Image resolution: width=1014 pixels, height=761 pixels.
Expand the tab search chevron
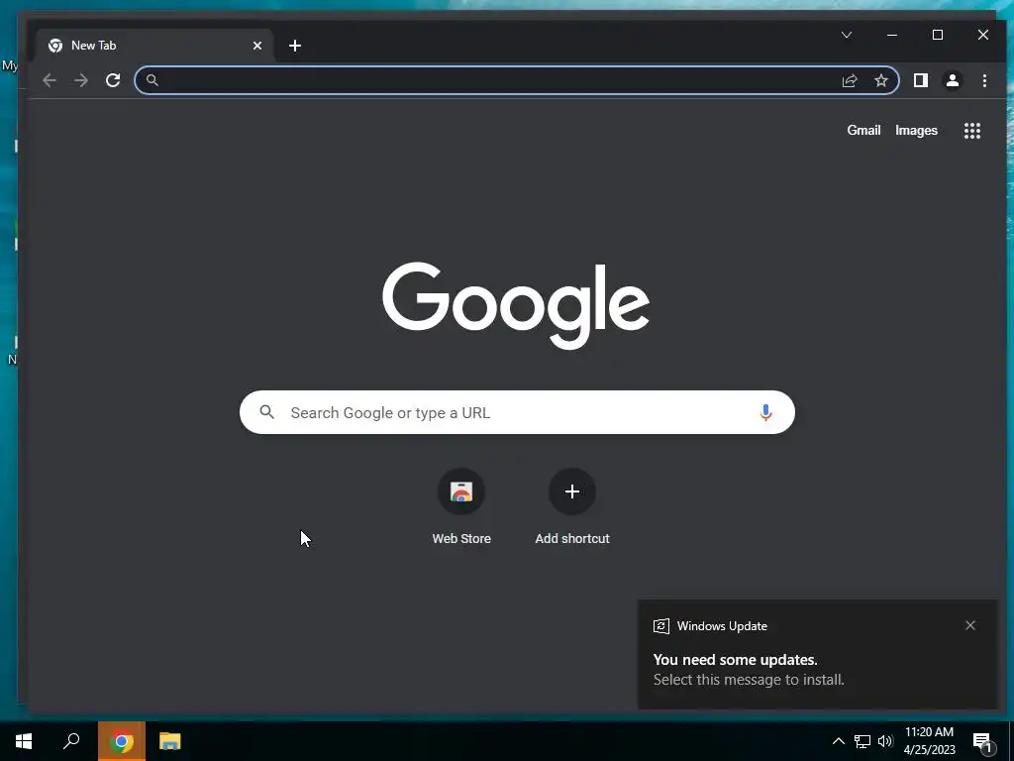(x=847, y=35)
